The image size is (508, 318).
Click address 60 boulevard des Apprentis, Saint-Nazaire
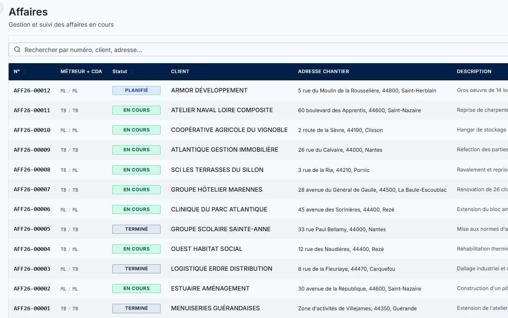[x=359, y=110]
